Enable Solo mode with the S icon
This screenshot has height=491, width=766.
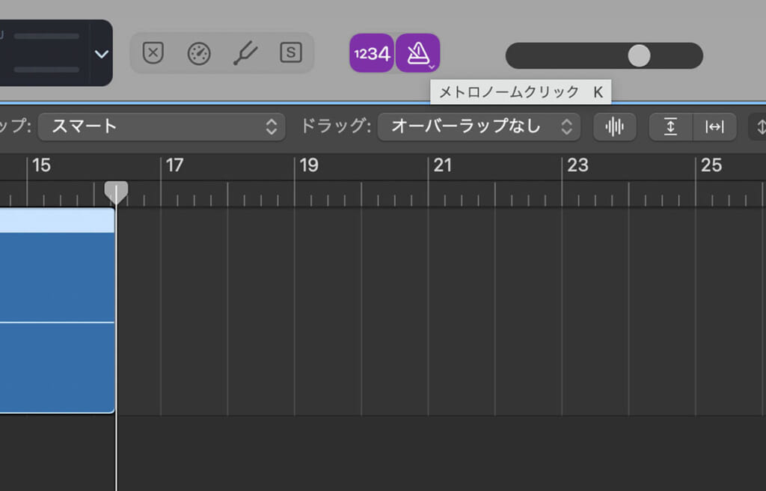pyautogui.click(x=290, y=53)
